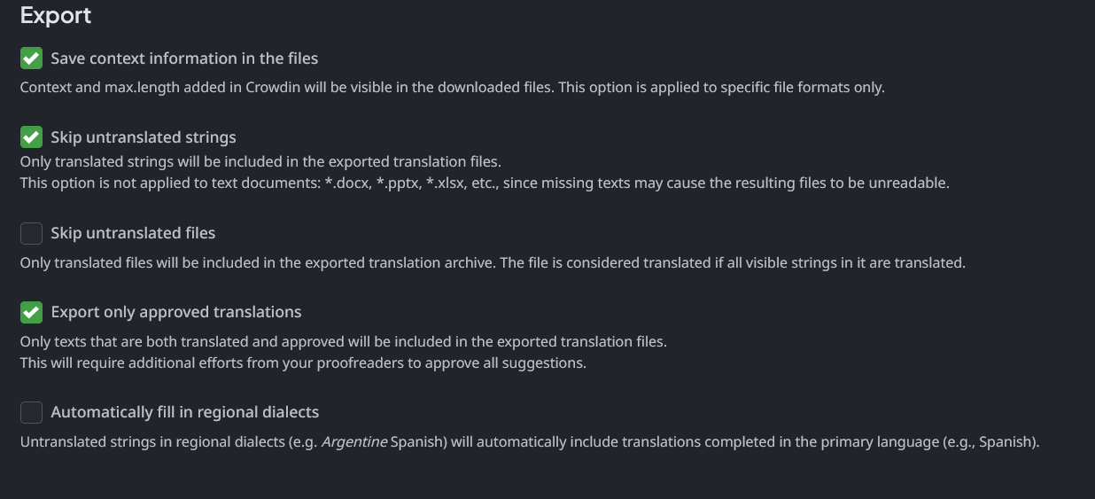
Task: Click the line about additional efforts from proofreaders
Action: [x=303, y=363]
